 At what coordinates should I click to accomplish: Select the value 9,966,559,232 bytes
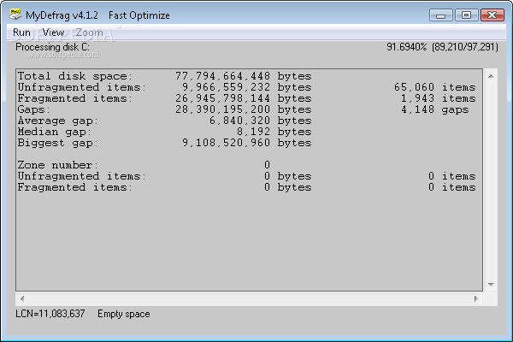(247, 87)
